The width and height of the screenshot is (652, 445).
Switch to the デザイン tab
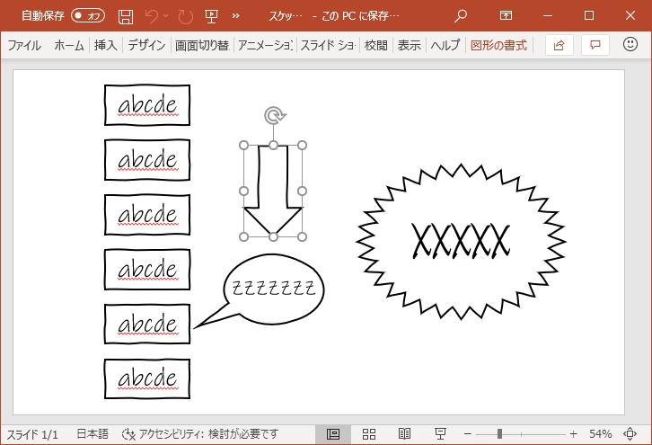pyautogui.click(x=146, y=45)
